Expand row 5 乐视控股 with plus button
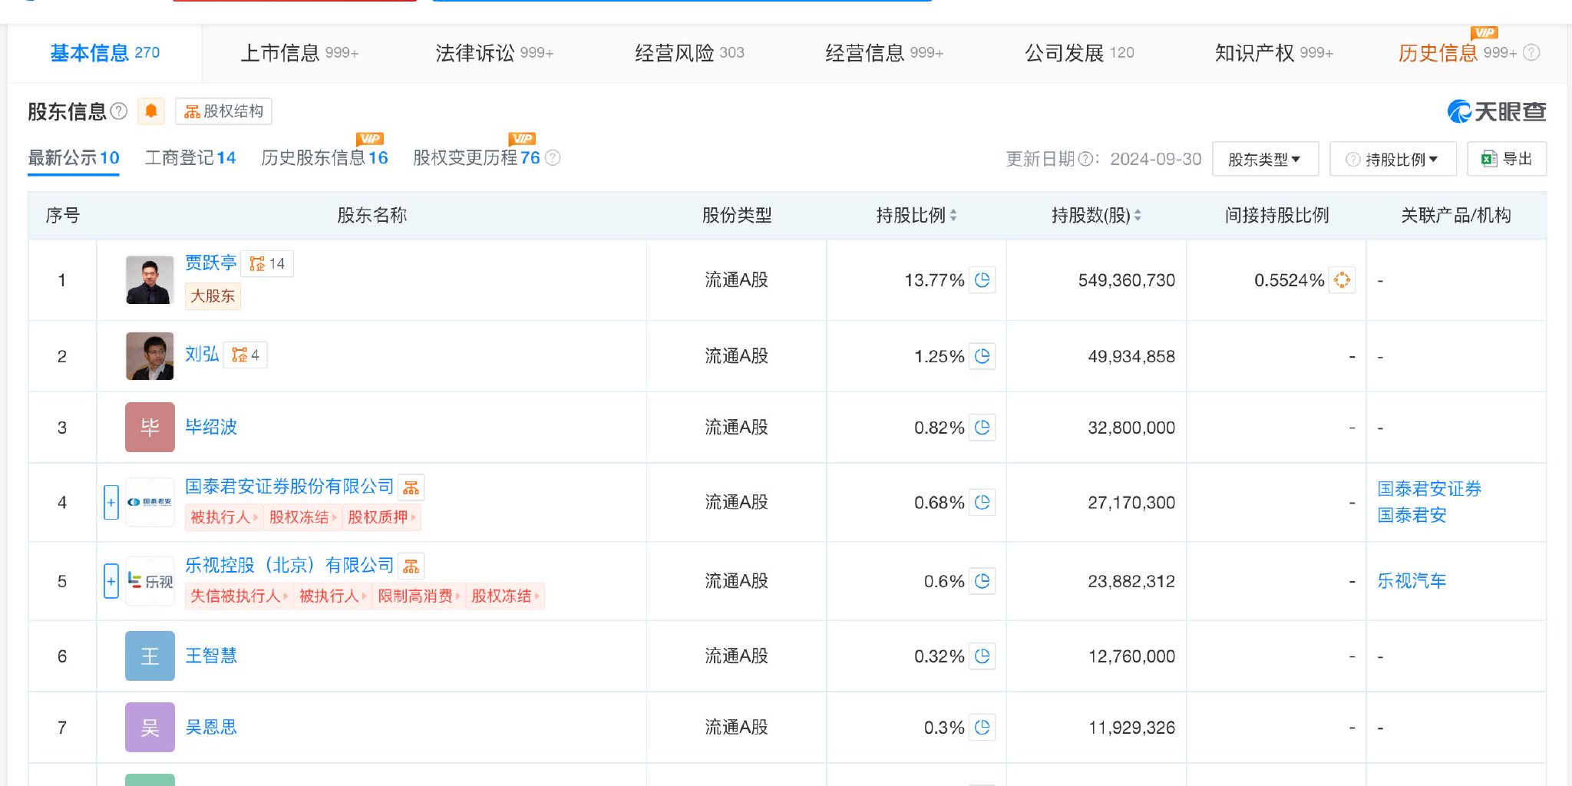1572x786 pixels. [x=111, y=581]
